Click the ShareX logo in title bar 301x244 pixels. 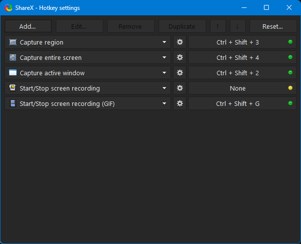(8, 8)
